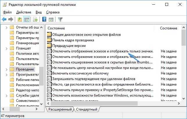Viewport: 187px width, 119px height.
Task: Click policy icon beside Запрашивать подтверждение при удалении
Action: coord(49,79)
